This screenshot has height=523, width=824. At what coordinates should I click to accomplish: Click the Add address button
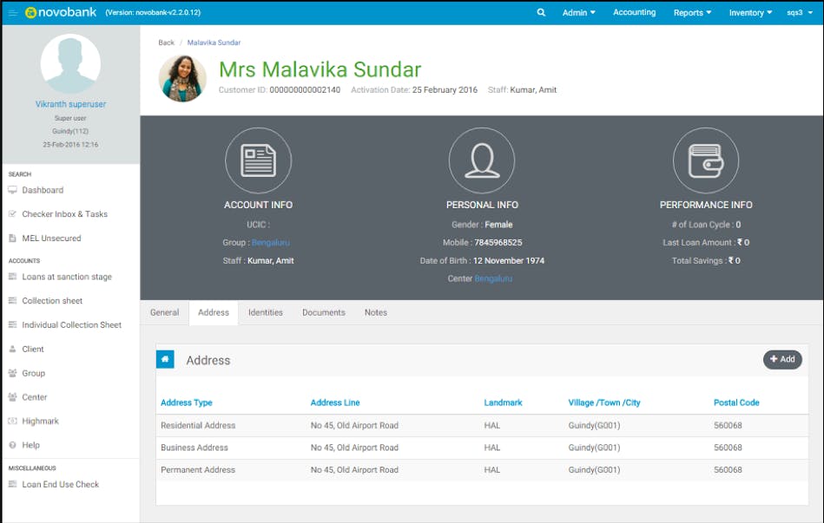click(x=782, y=359)
